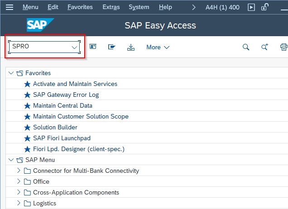Open the hamburger menu icon
The width and height of the screenshot is (288, 209).
click(x=10, y=7)
